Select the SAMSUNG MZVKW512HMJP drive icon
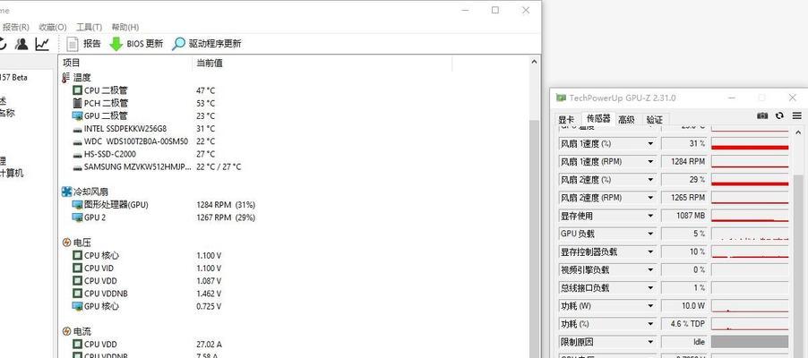The width and height of the screenshot is (808, 358). 77,166
